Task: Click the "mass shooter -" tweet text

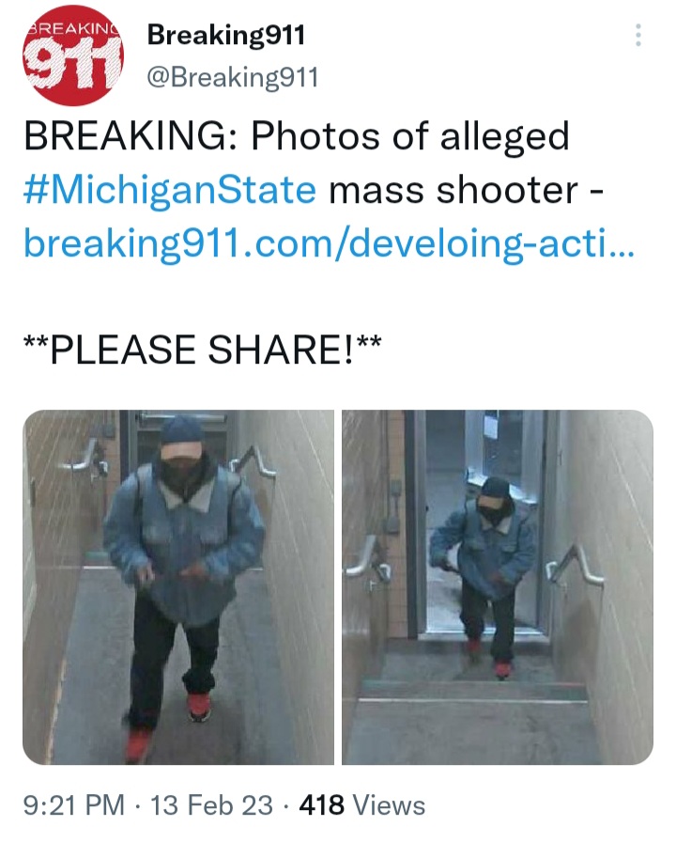Action: click(467, 191)
